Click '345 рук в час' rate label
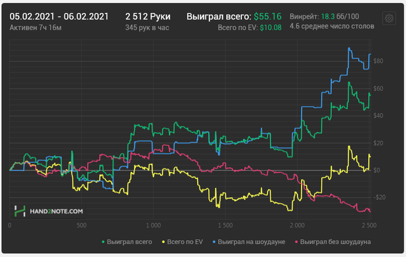This screenshot has height=257, width=406. (x=147, y=28)
